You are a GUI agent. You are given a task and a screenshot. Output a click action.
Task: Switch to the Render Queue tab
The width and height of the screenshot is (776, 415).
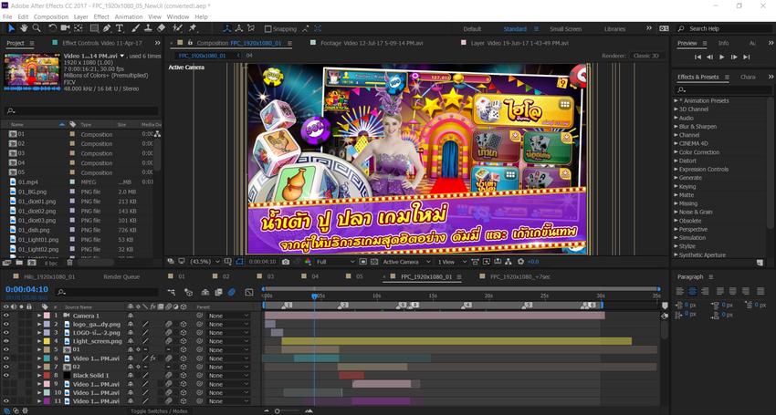121,277
